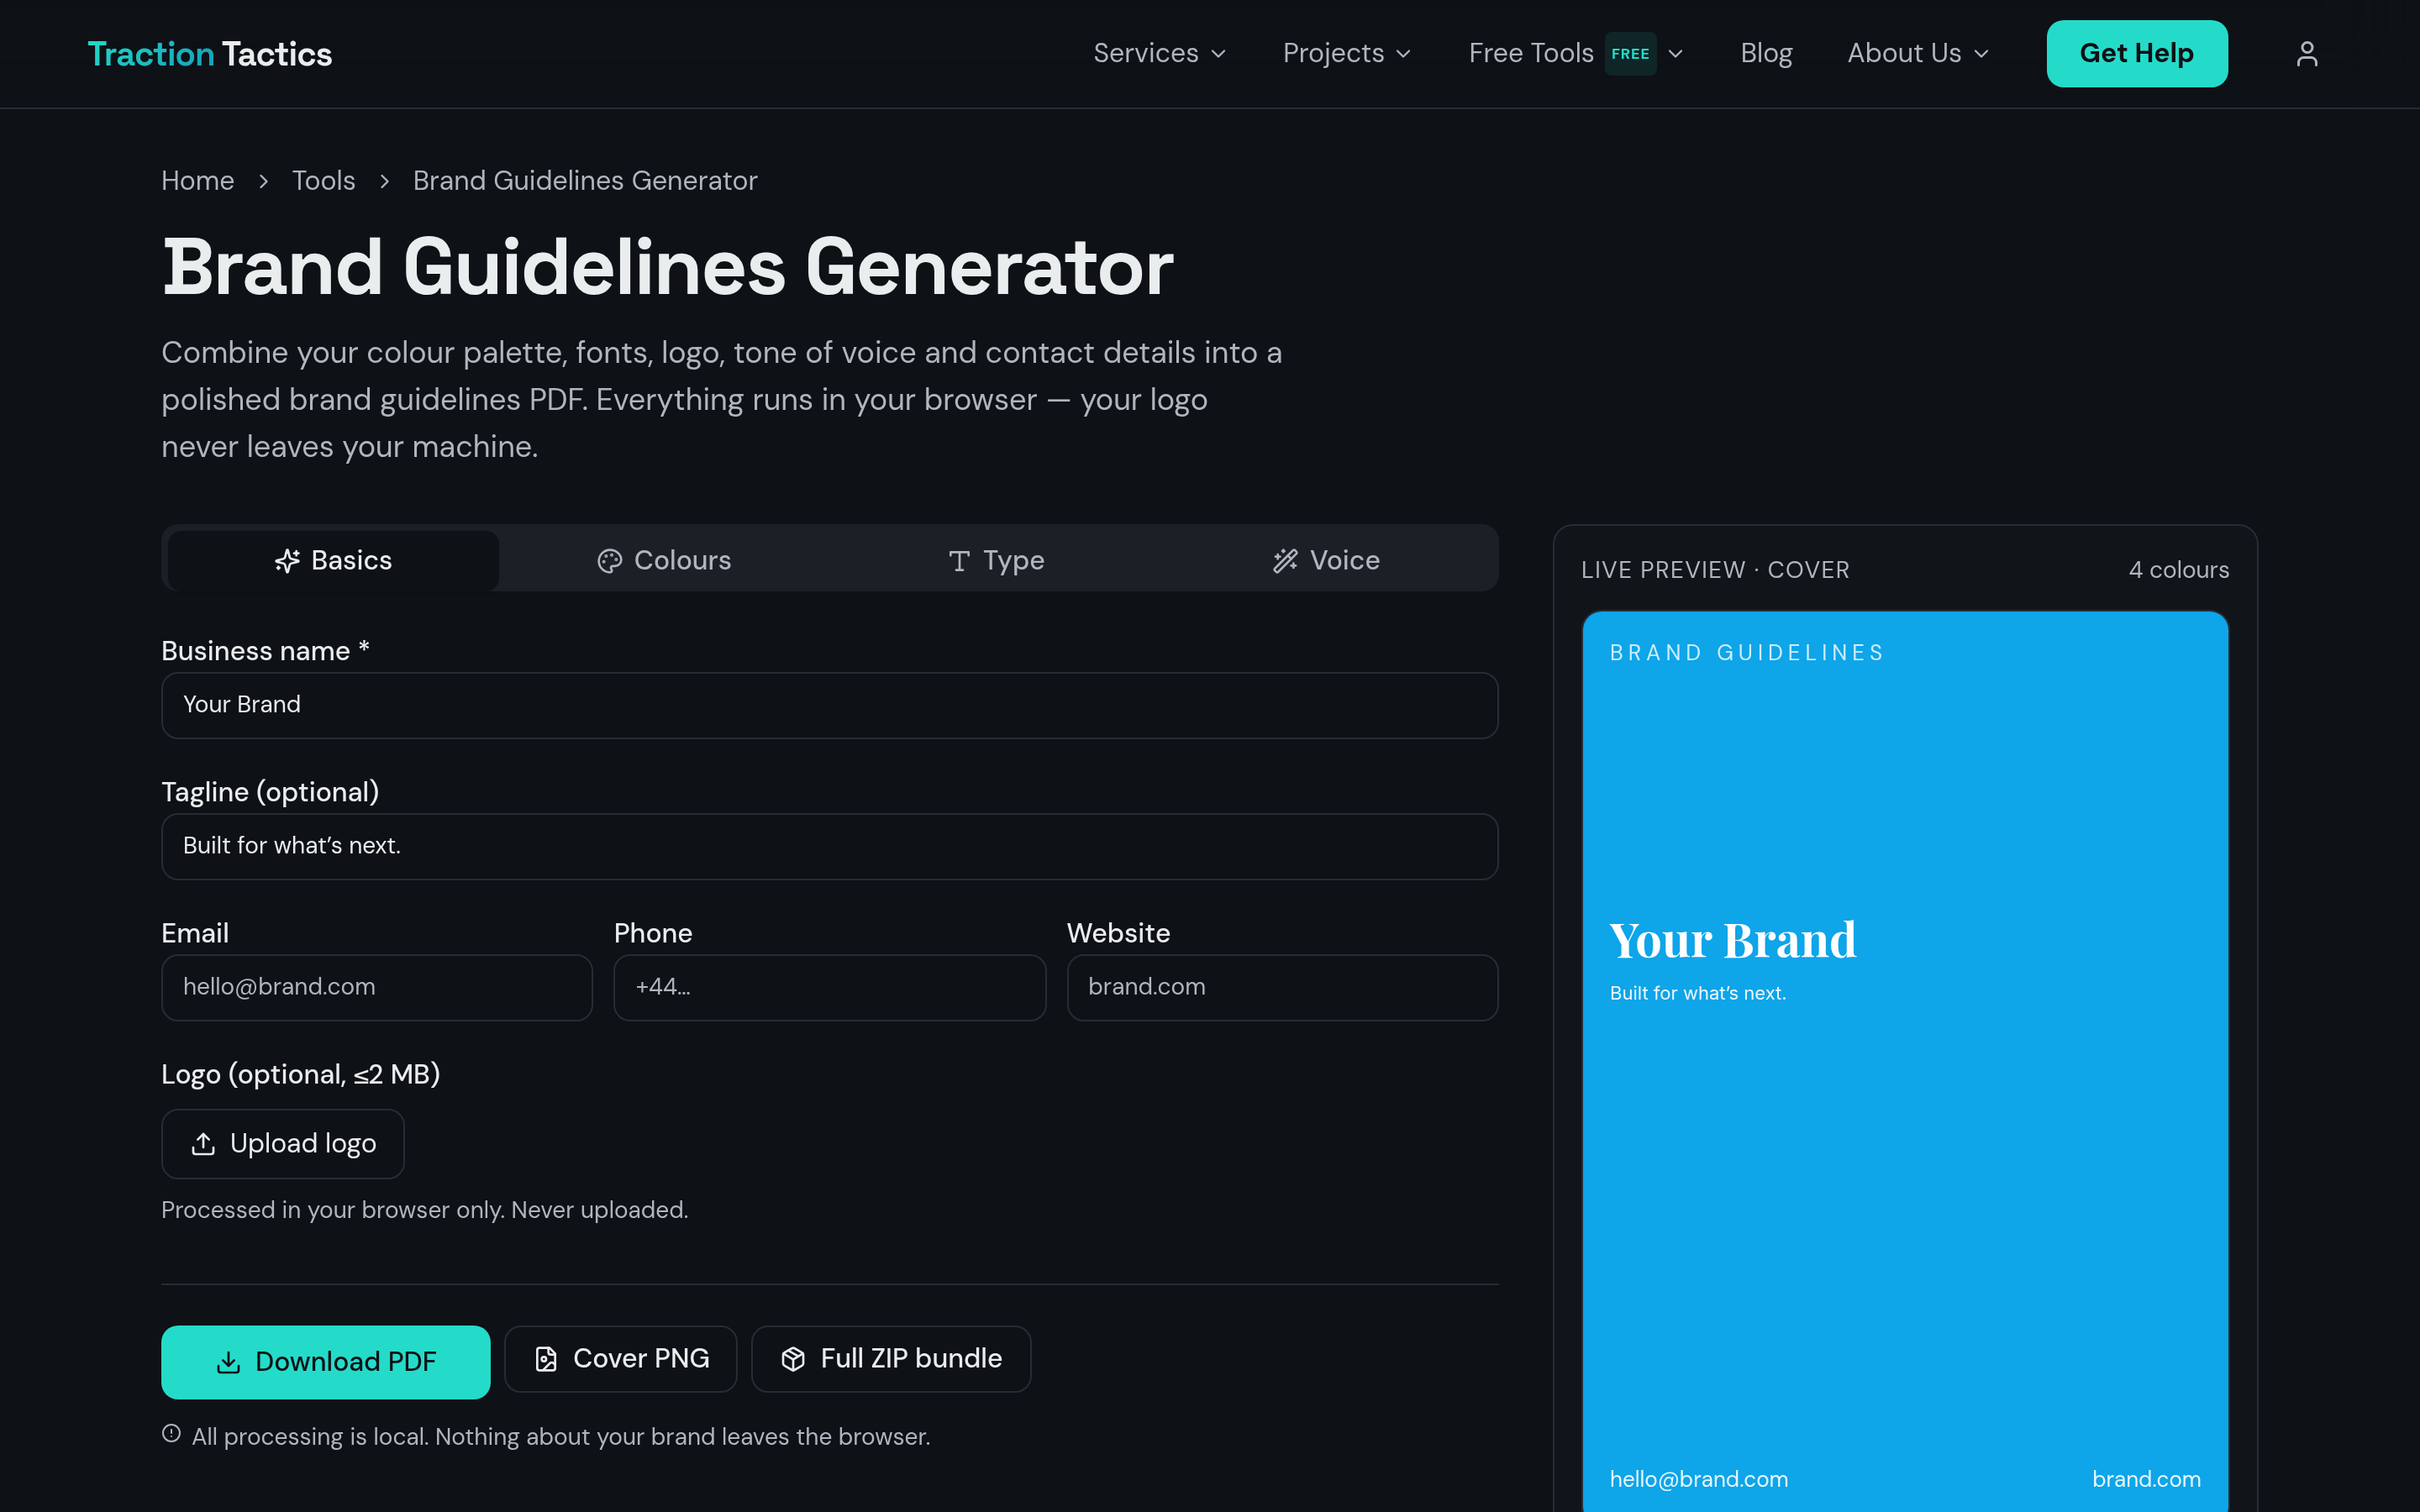This screenshot has width=2420, height=1512.
Task: Click the Download PDF button
Action: pyautogui.click(x=325, y=1362)
